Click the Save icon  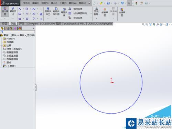coord(108,3)
